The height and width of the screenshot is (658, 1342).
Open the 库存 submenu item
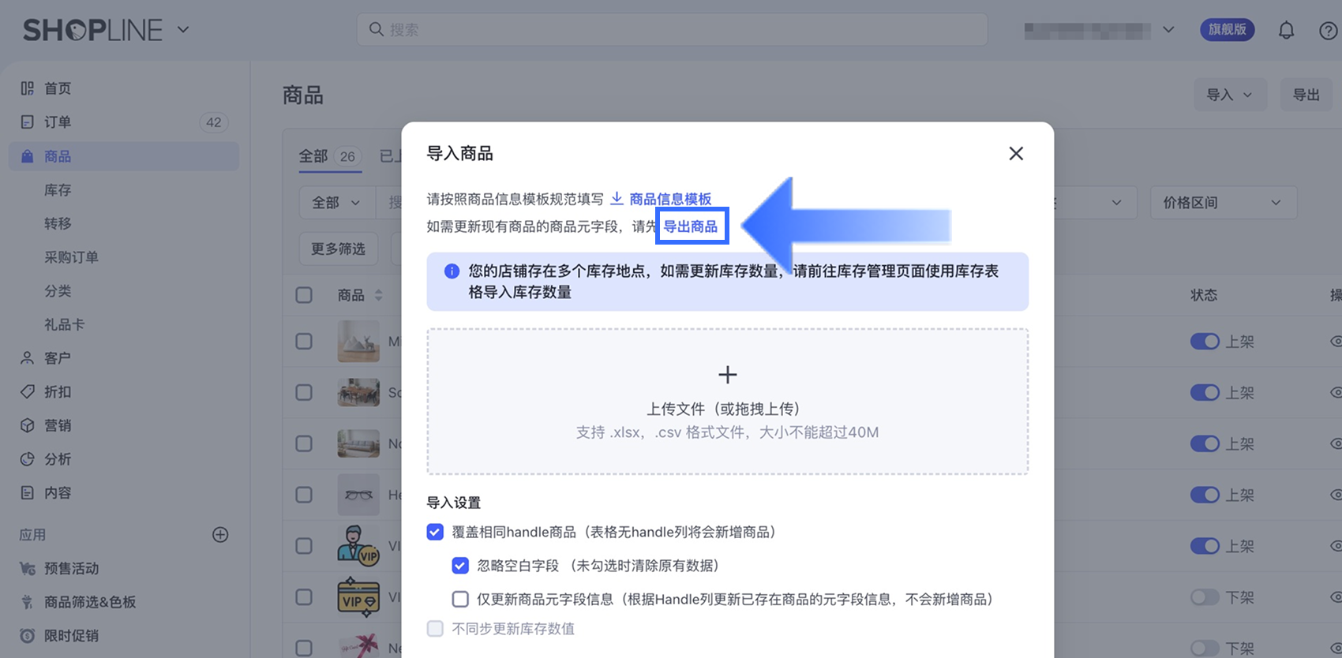58,190
